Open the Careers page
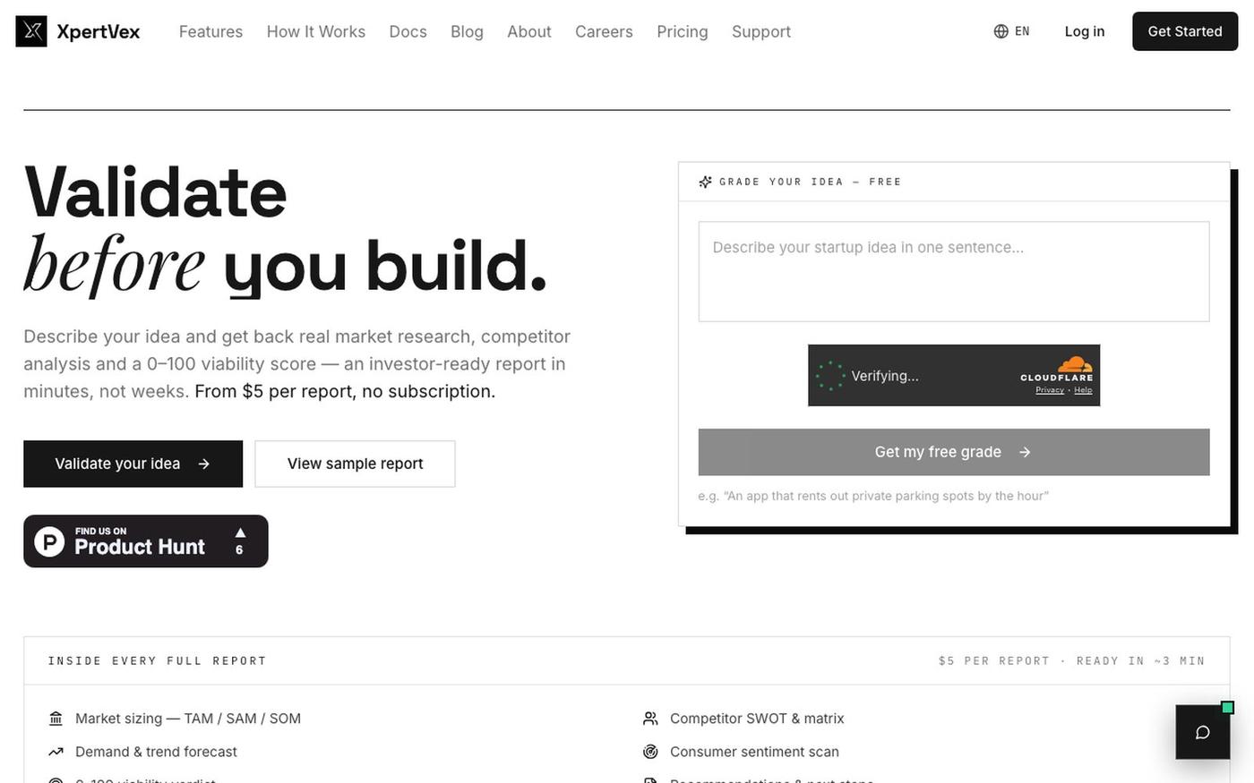Image resolution: width=1254 pixels, height=783 pixels. click(604, 31)
